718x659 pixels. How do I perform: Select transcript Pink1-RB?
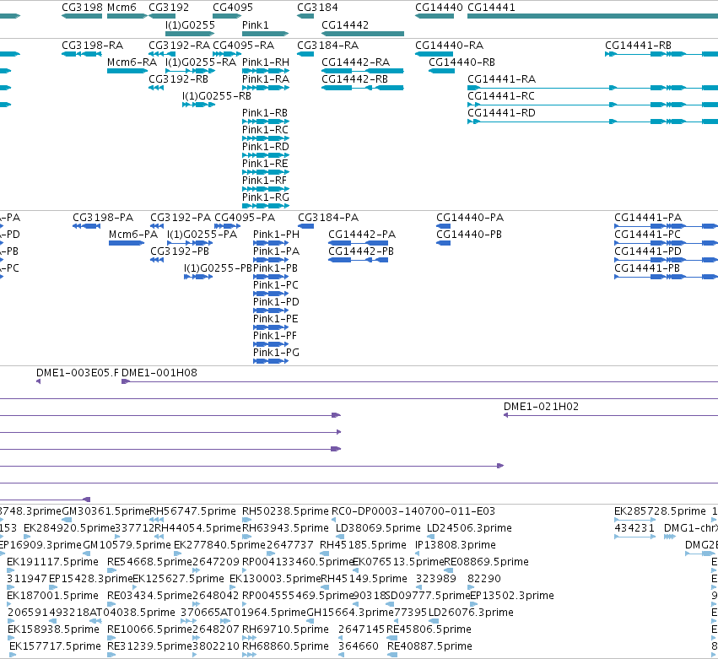pyautogui.click(x=265, y=113)
